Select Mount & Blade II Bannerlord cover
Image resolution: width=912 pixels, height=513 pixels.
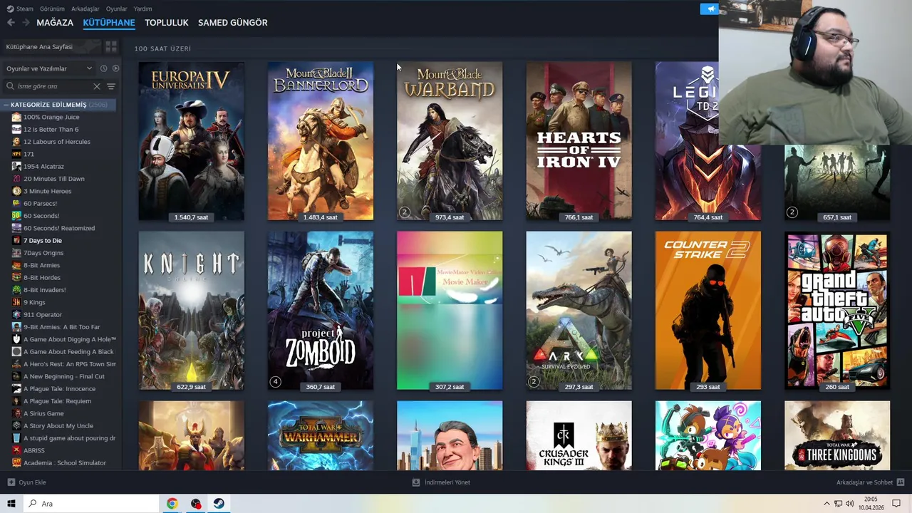[x=321, y=141]
